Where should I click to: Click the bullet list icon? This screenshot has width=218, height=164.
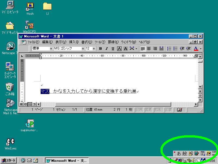coord(175,49)
